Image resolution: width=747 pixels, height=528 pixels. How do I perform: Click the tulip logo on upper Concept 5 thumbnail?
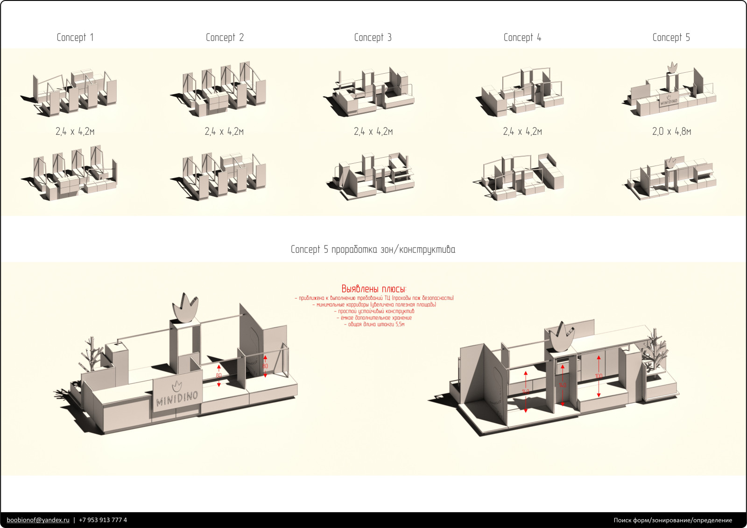(672, 67)
